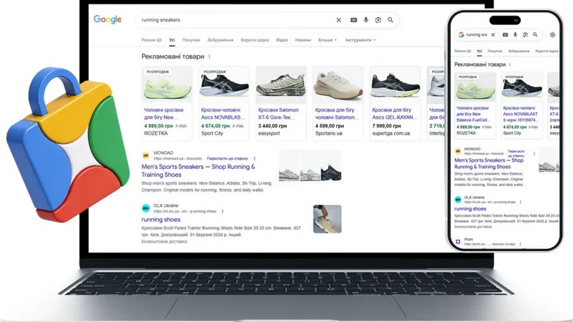
Task: Click the ROZETKA seller name on laptop
Action: pyautogui.click(x=155, y=133)
